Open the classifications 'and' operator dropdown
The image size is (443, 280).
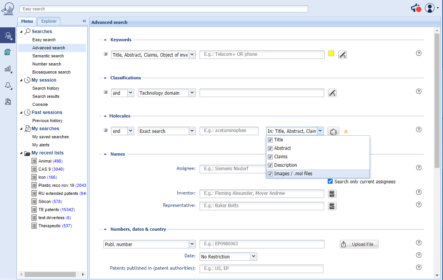(130, 93)
